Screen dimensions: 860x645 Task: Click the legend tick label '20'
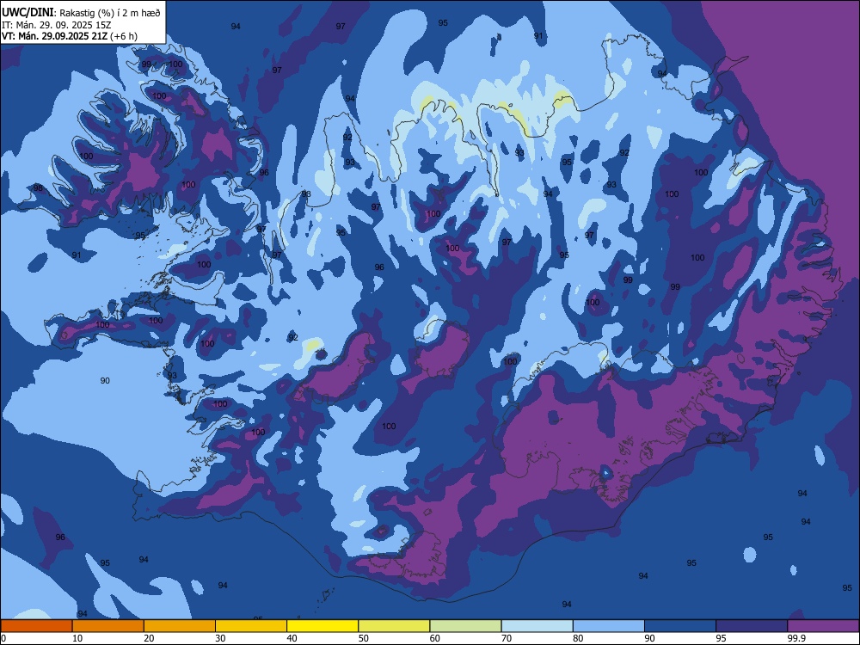click(149, 638)
